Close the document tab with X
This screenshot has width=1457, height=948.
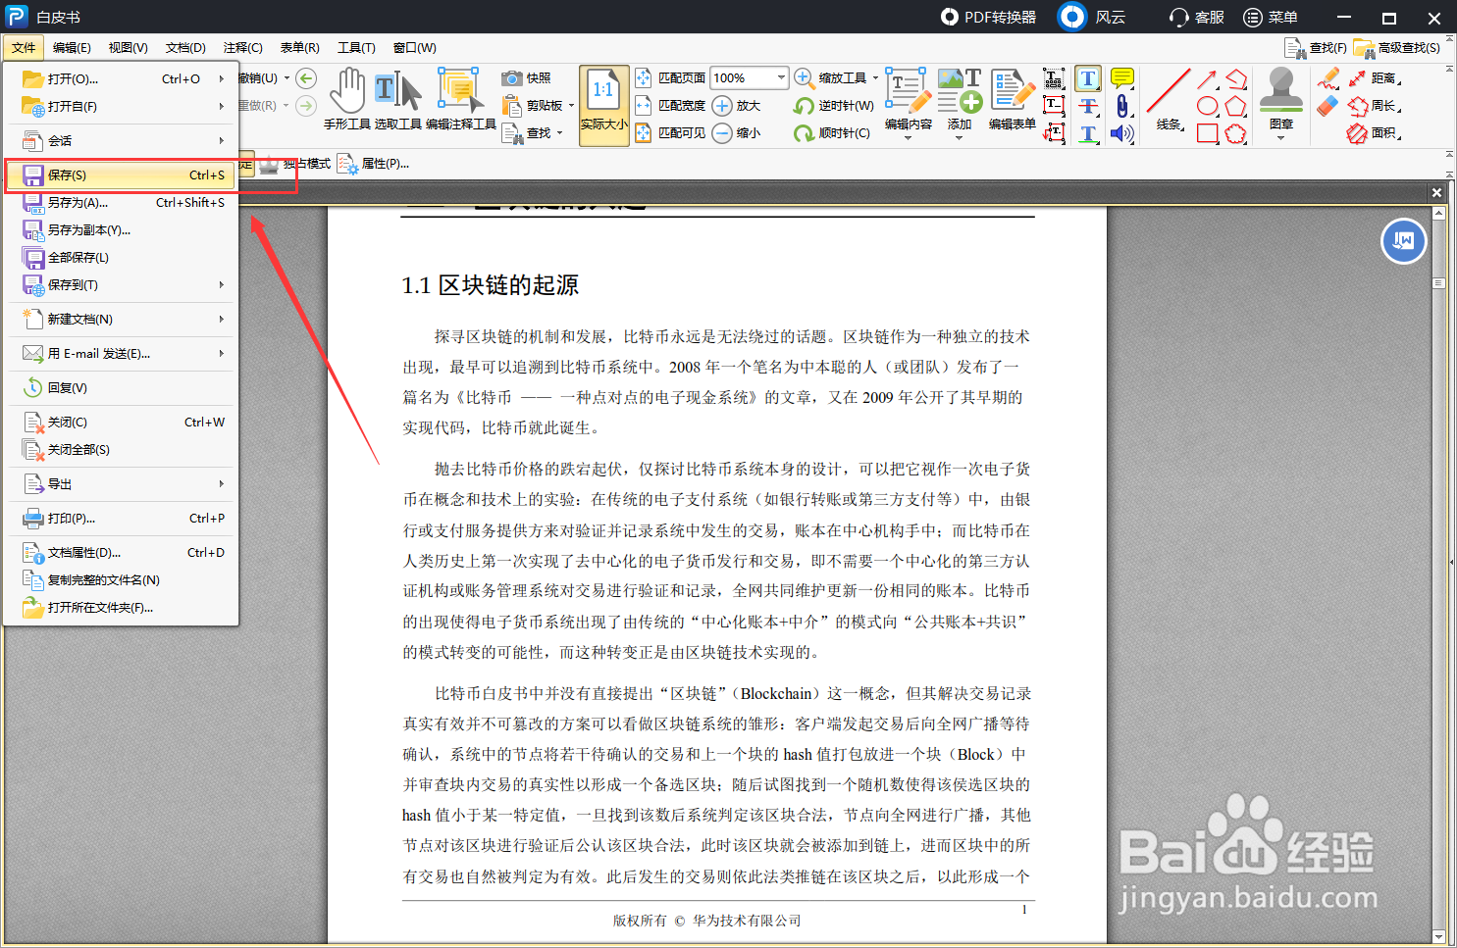click(x=1436, y=192)
